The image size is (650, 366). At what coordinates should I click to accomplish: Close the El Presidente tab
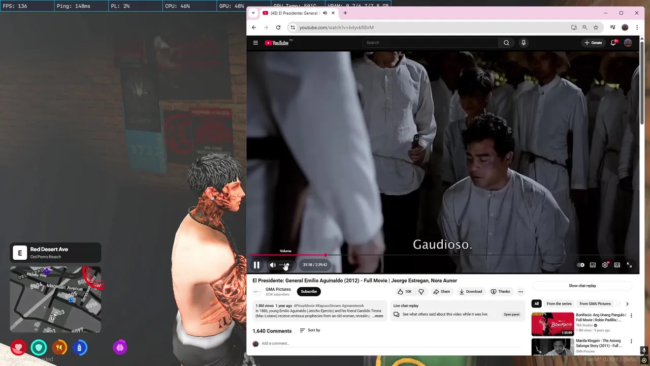pyautogui.click(x=333, y=13)
